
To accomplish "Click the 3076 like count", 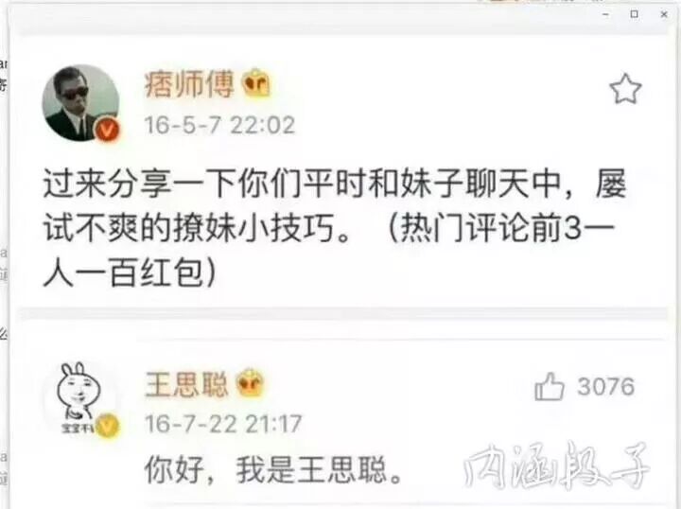I will coord(606,387).
